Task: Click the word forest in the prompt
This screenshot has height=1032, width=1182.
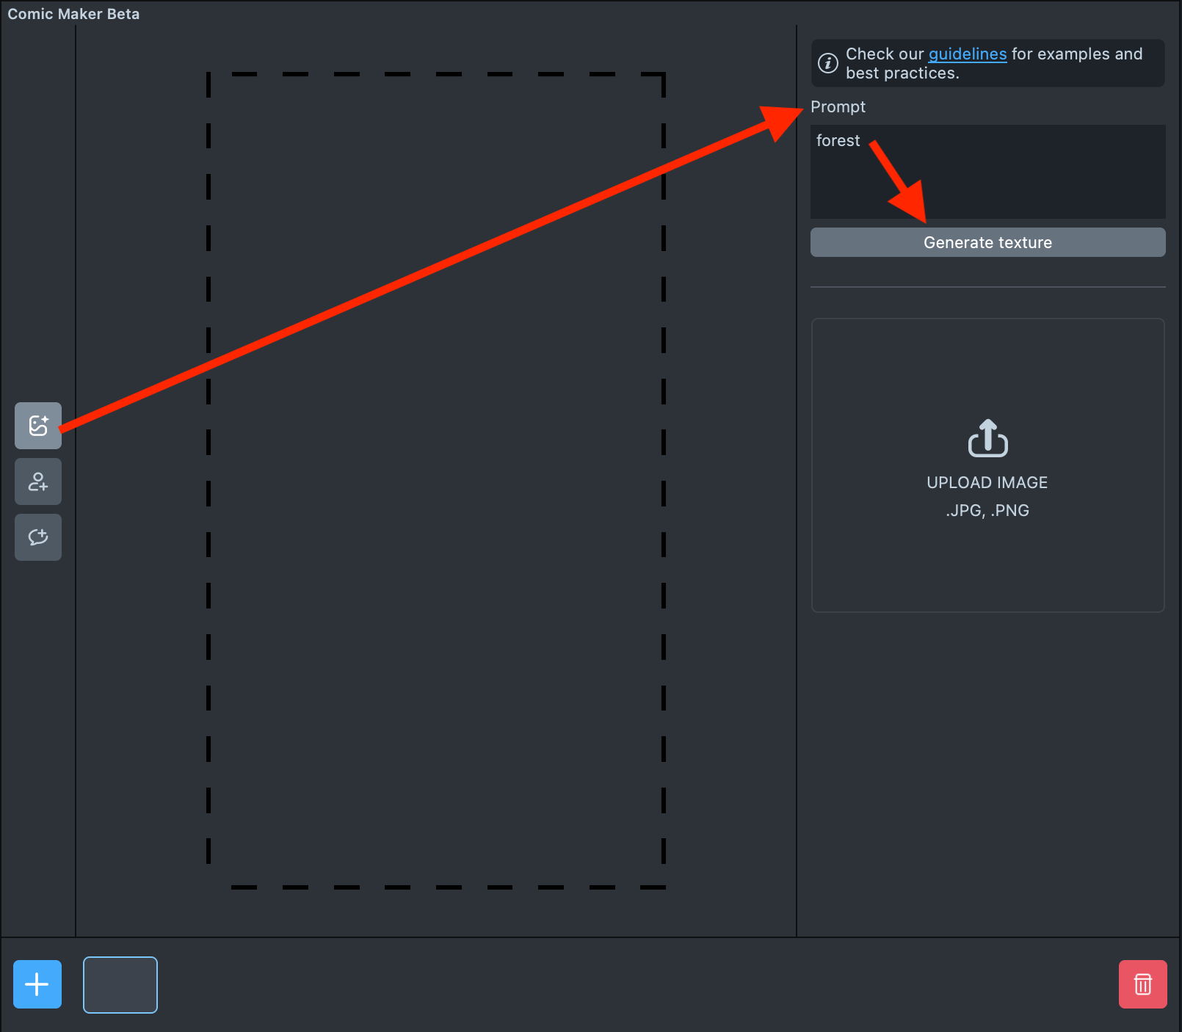Action: (838, 141)
